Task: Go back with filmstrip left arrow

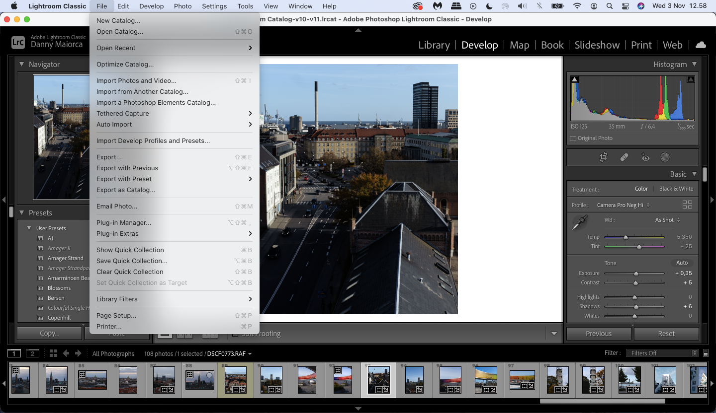Action: pyautogui.click(x=66, y=353)
